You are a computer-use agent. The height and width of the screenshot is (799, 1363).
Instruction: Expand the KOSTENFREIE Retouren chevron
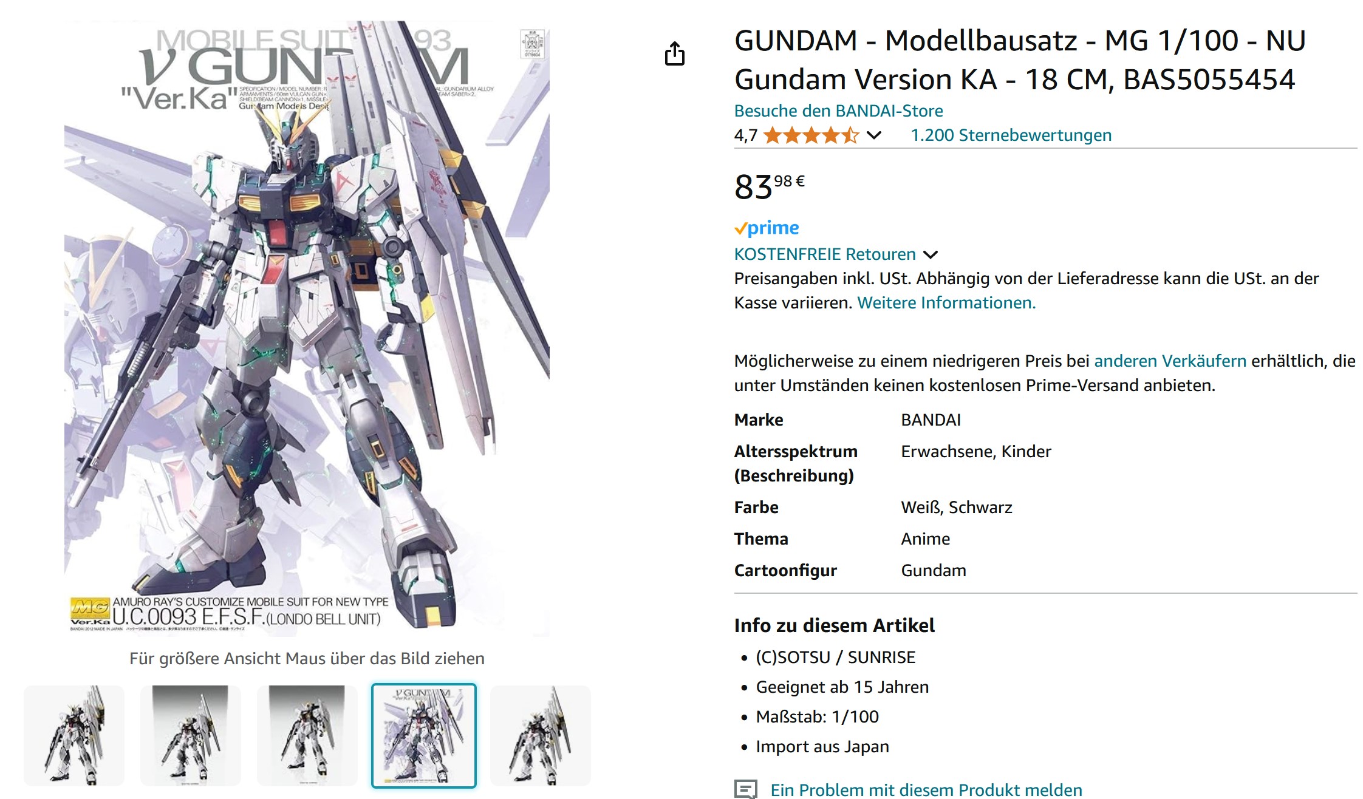930,254
